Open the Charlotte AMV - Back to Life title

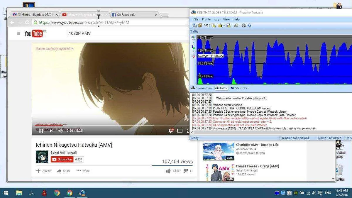click(x=257, y=145)
